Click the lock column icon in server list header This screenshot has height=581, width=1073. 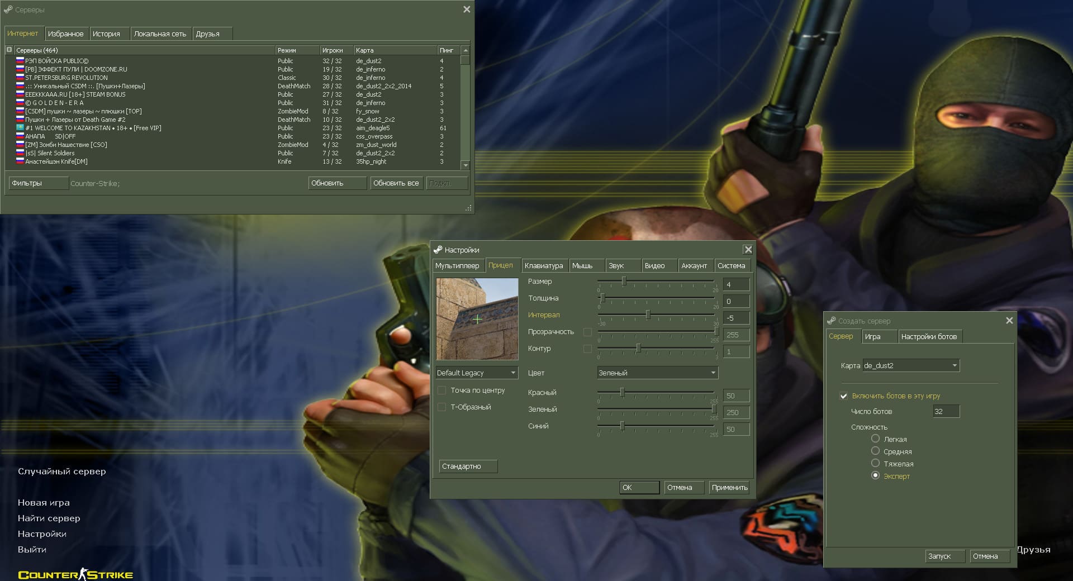point(9,50)
